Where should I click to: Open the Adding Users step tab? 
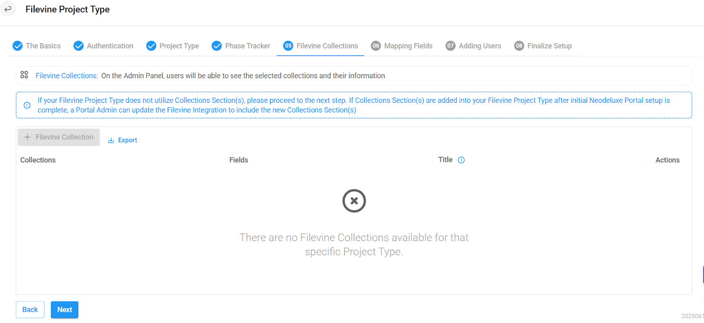473,46
